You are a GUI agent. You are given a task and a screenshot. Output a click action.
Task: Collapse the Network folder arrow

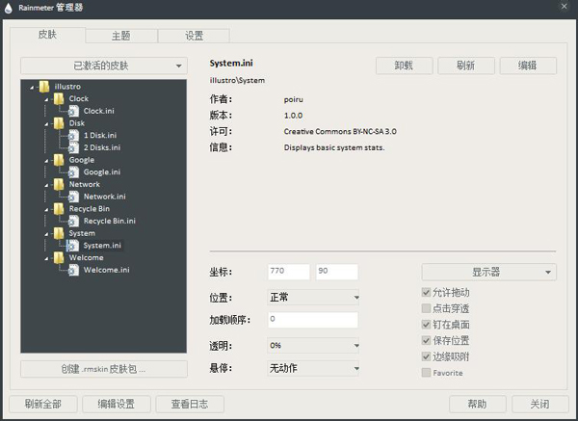(46, 185)
